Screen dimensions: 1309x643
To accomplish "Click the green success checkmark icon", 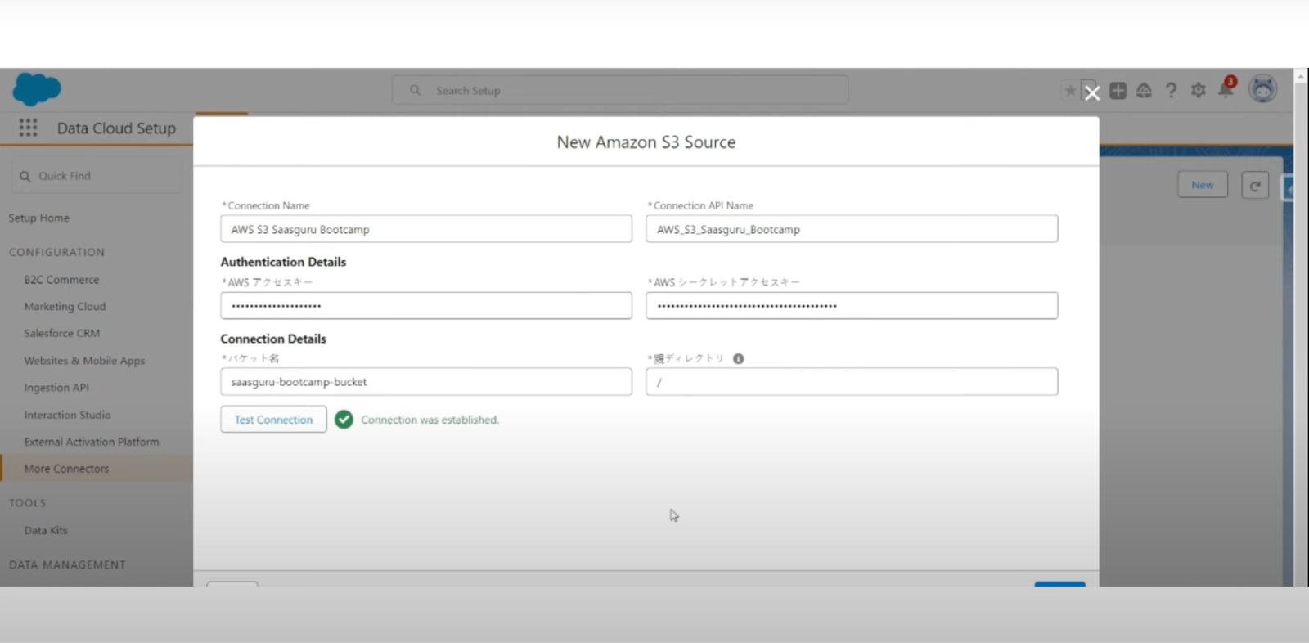I will click(344, 420).
